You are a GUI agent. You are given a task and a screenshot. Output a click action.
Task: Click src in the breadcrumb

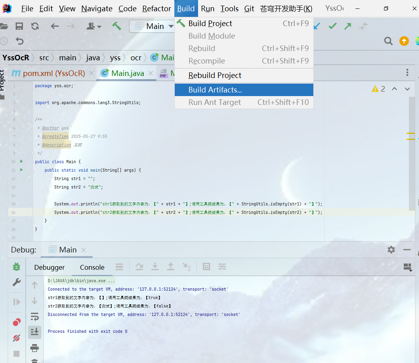pyautogui.click(x=44, y=58)
